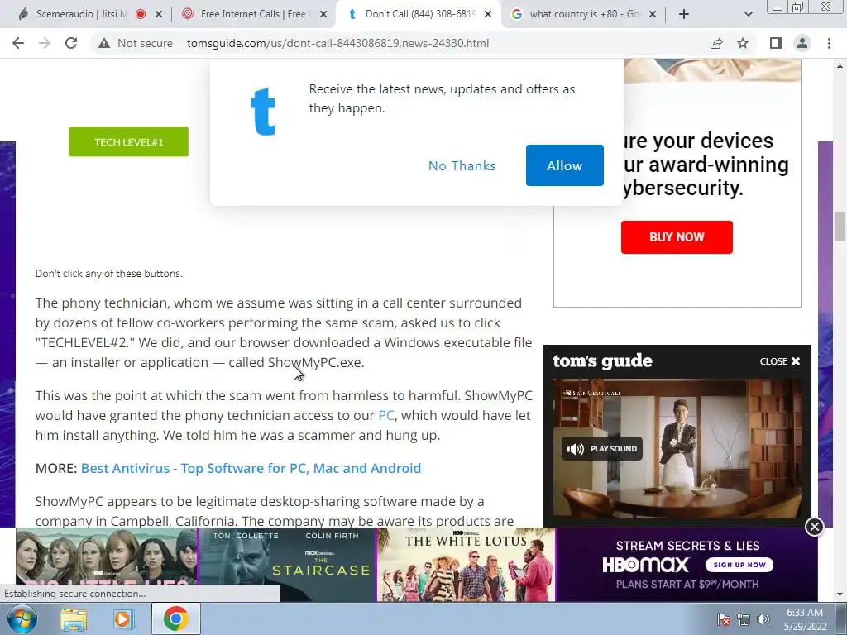Close the Don't Call tab
This screenshot has height=635, width=847.
488,14
